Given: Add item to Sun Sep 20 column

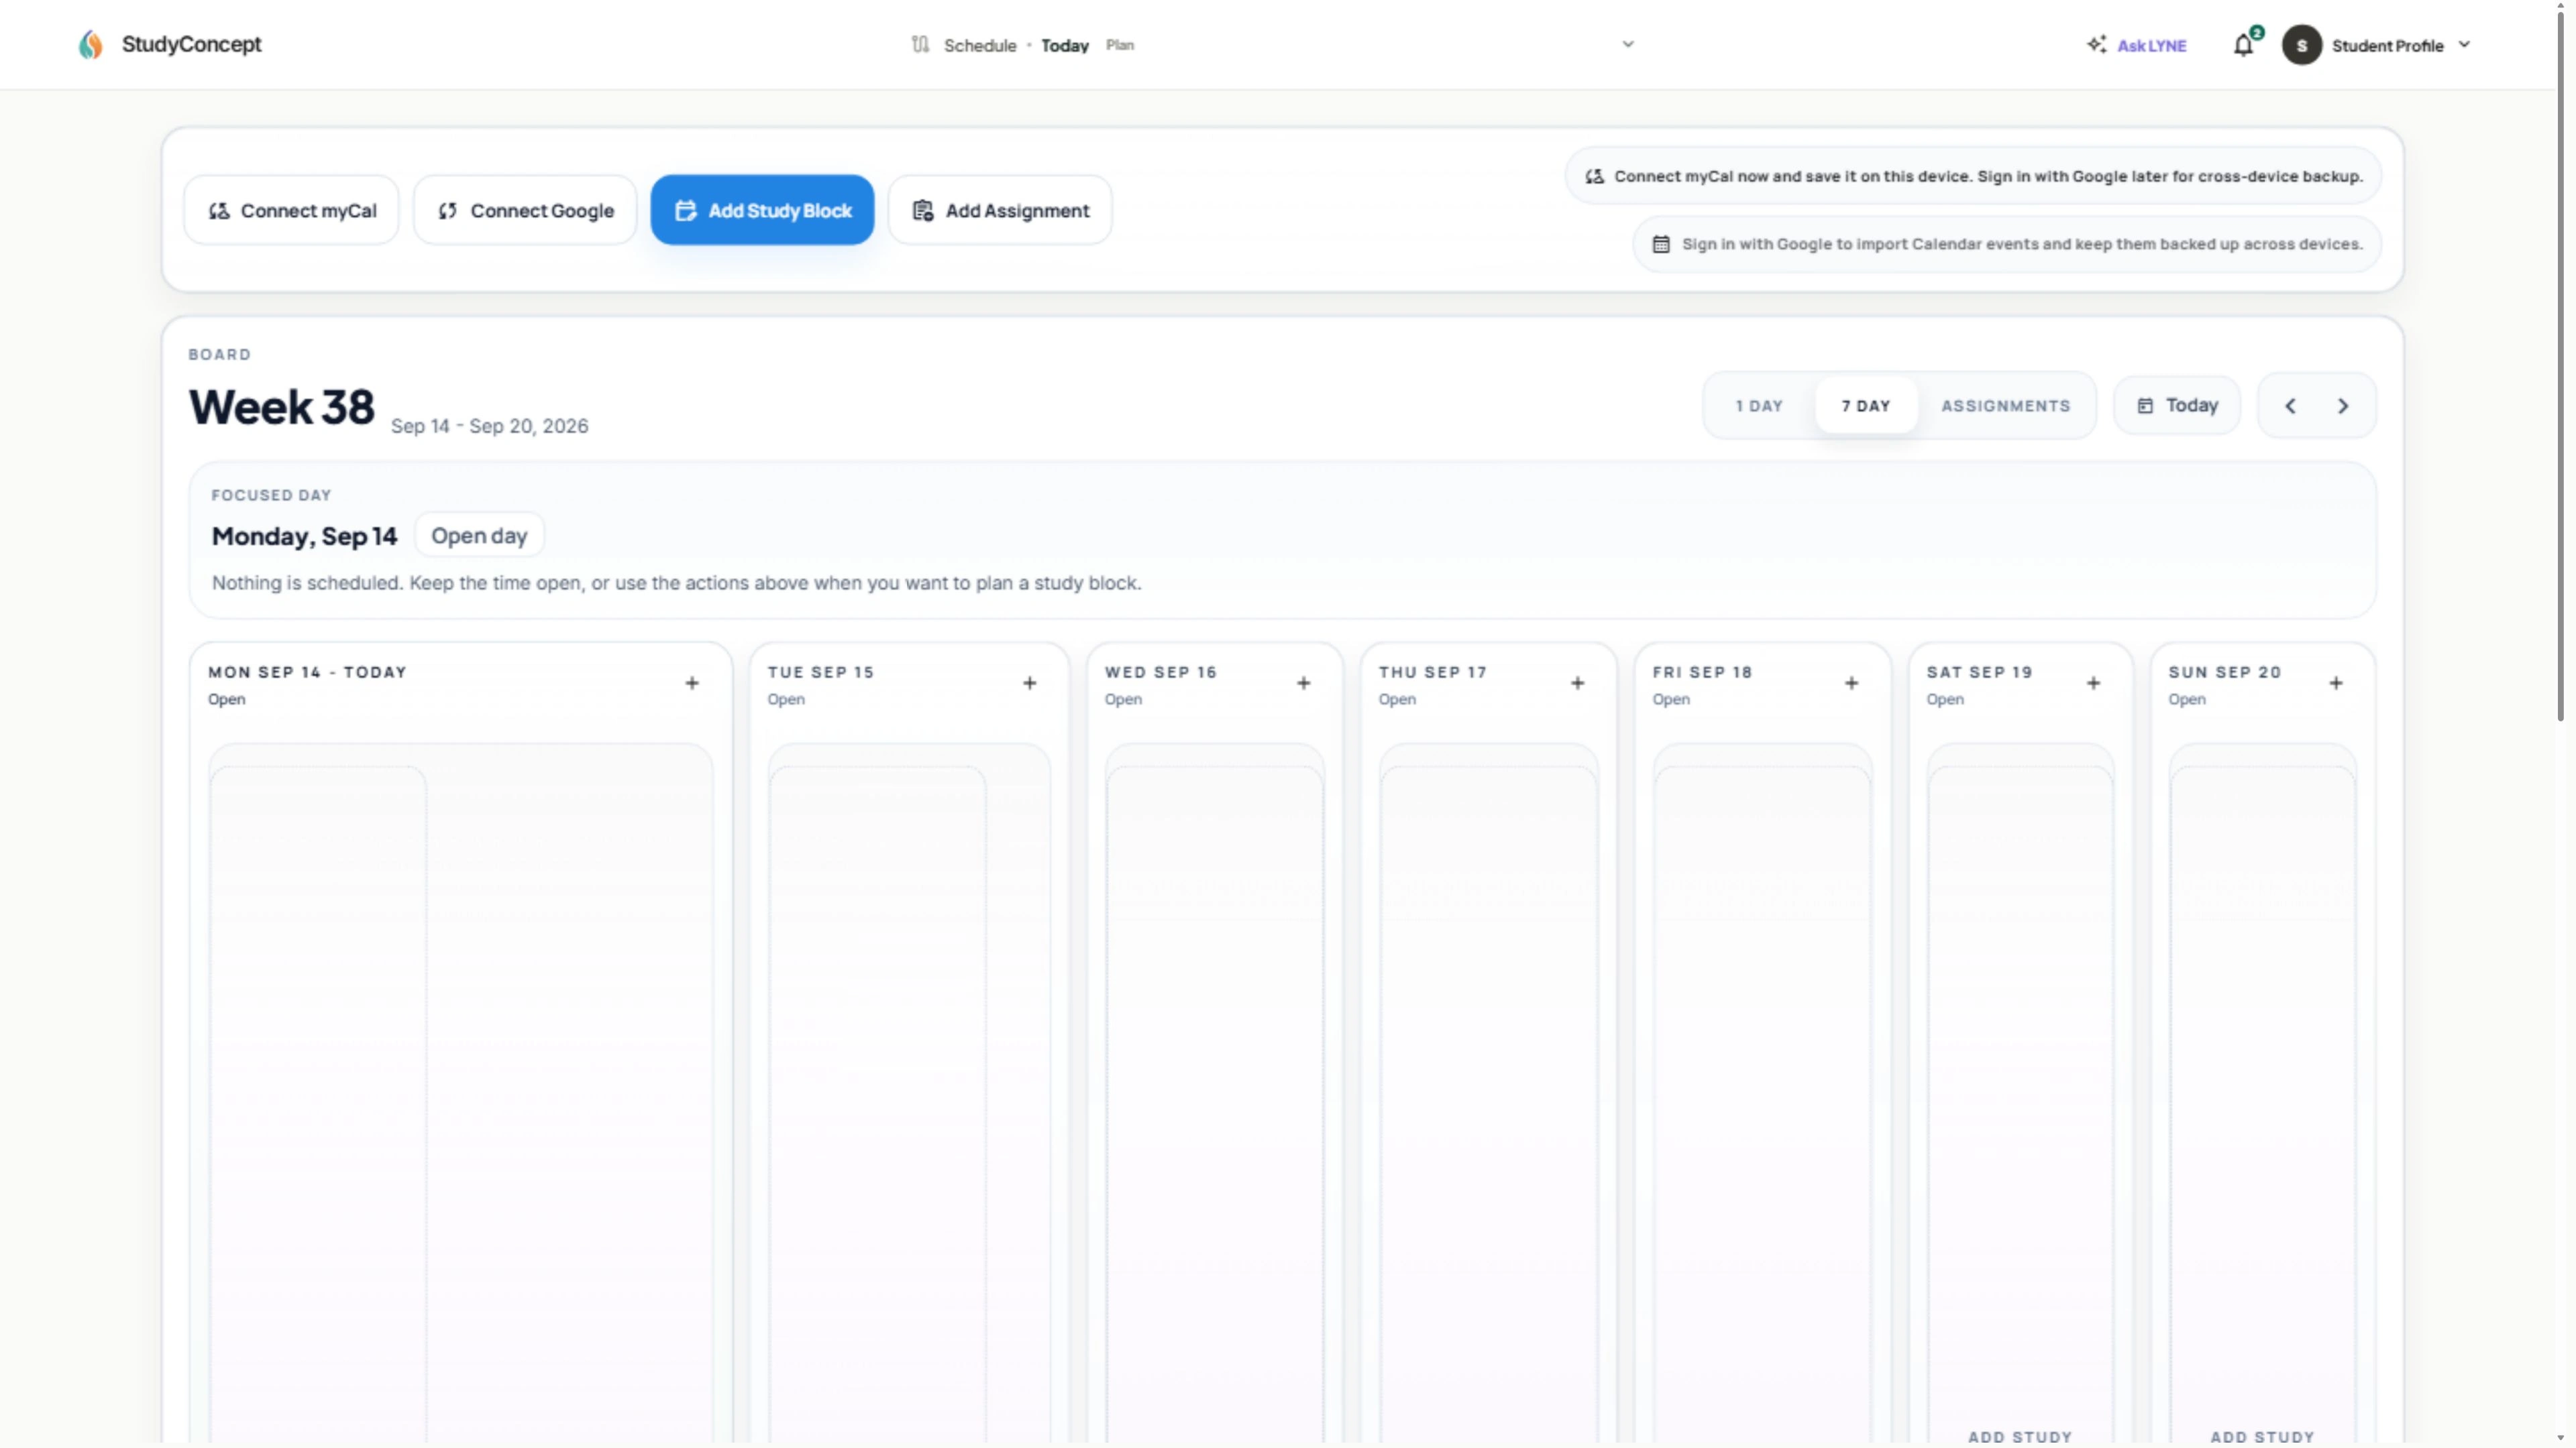Looking at the screenshot, I should tap(2336, 684).
